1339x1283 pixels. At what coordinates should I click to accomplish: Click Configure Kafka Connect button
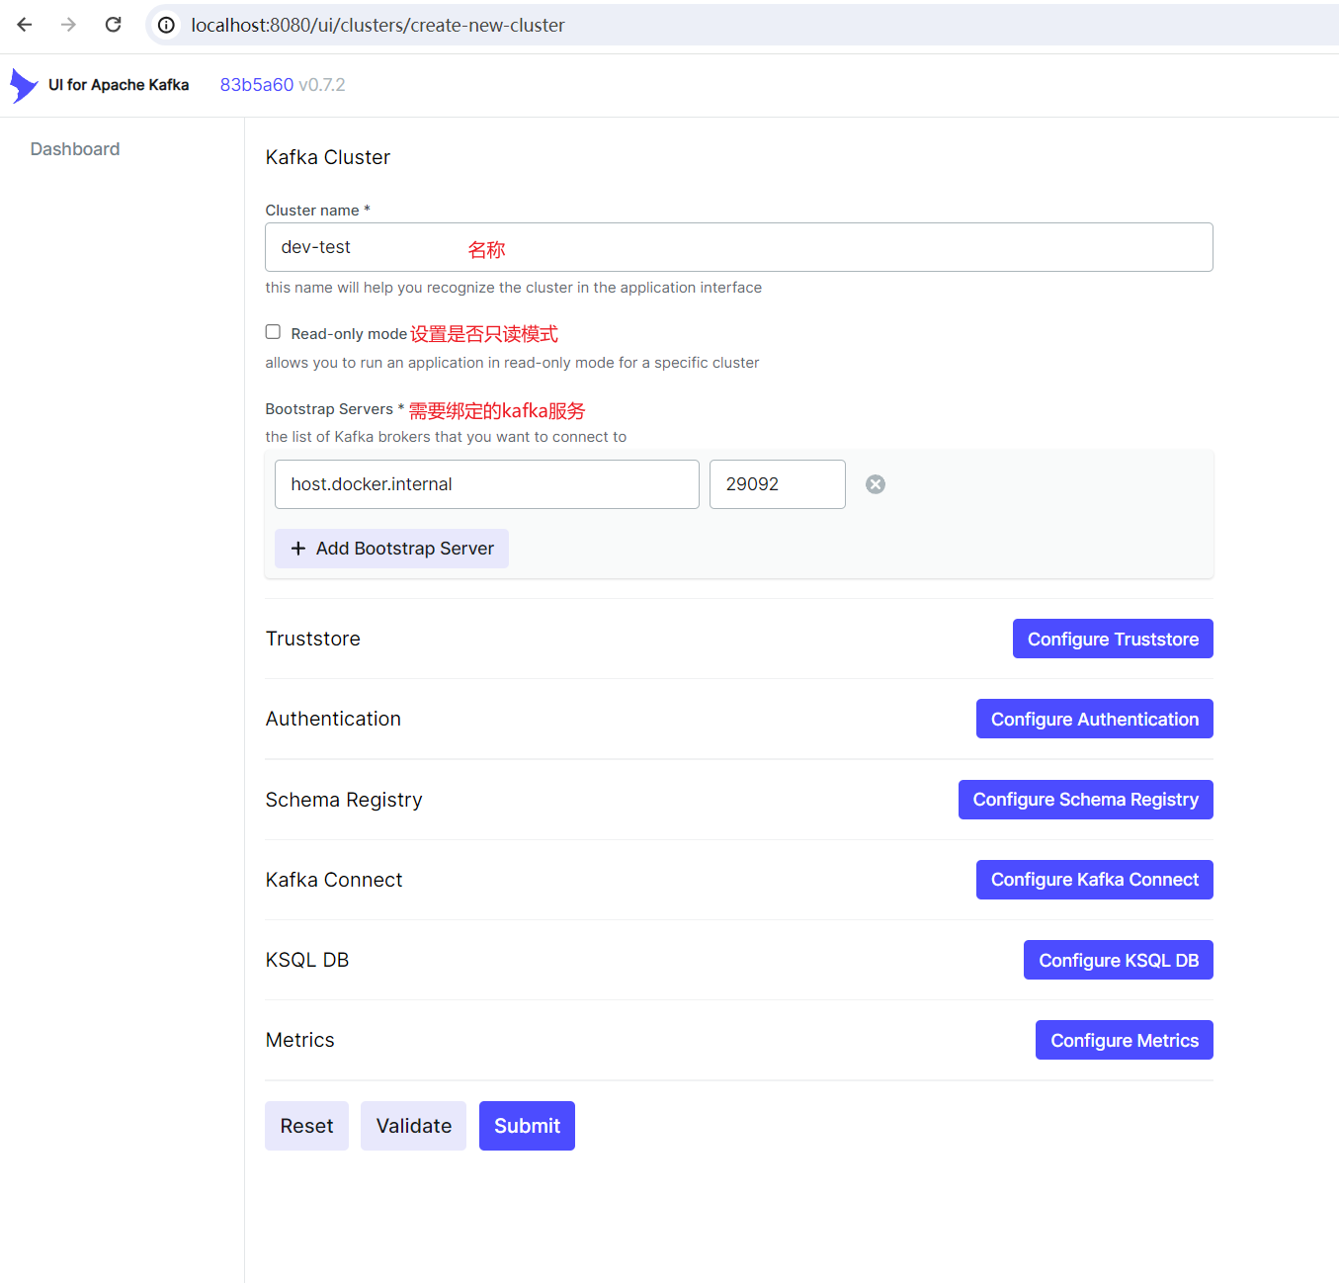click(x=1095, y=880)
